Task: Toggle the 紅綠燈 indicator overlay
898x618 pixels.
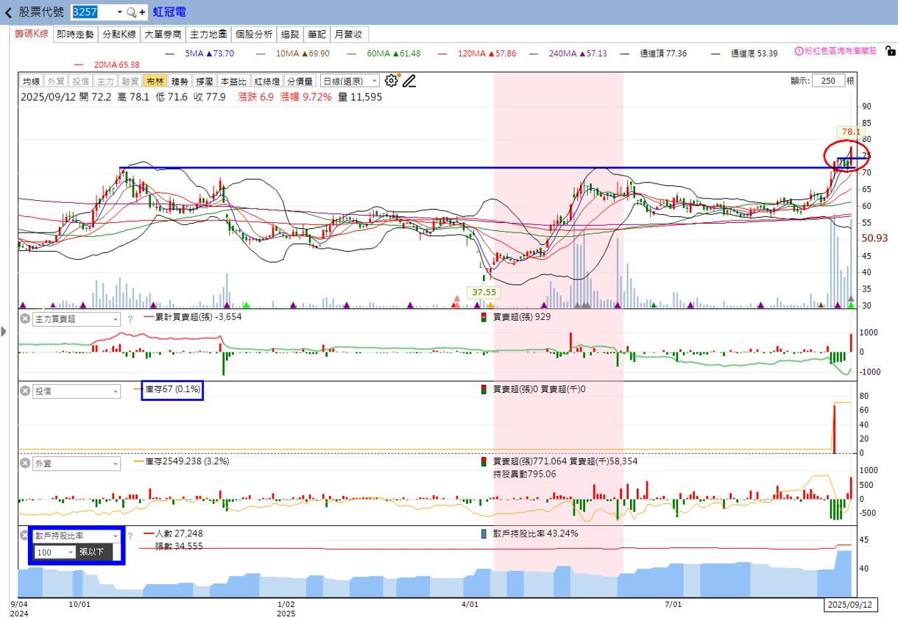Action: coord(266,82)
